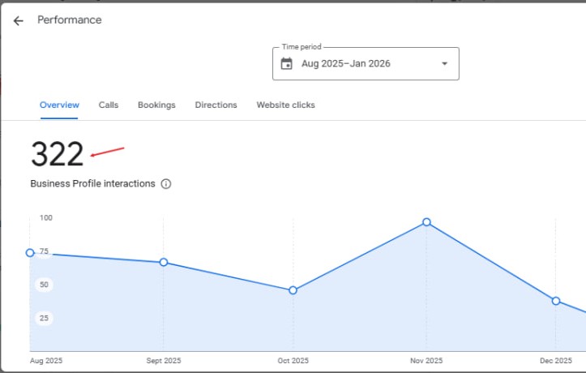Expand the Time period dropdown arrow
The width and height of the screenshot is (586, 373).
pos(444,64)
